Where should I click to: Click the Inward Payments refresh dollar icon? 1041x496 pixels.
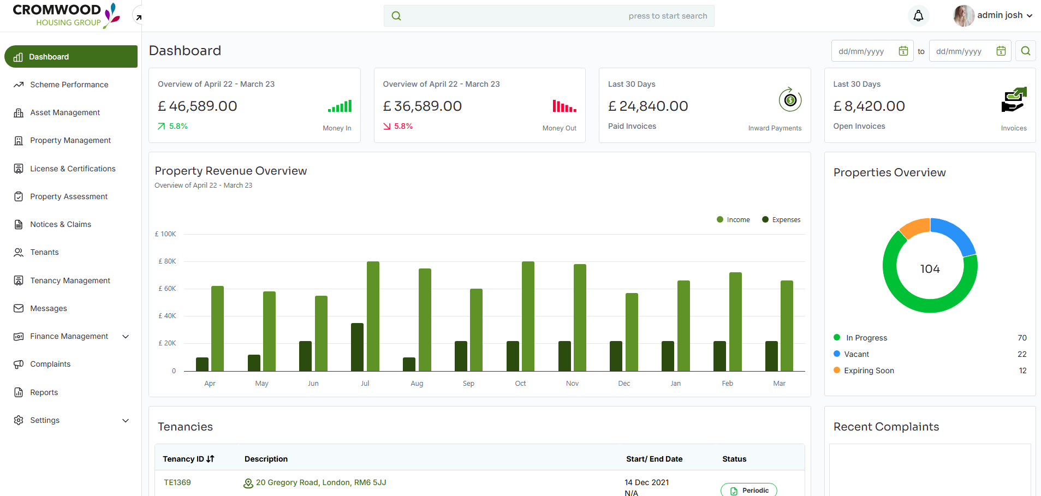[789, 100]
